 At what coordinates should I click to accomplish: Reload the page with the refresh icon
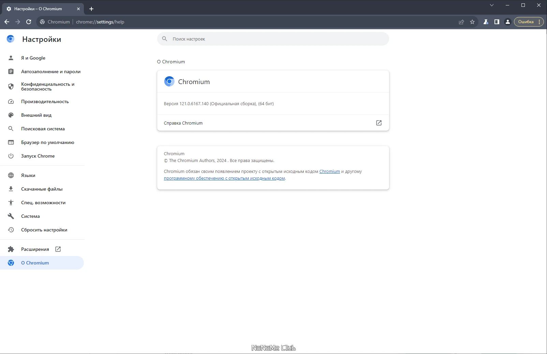(x=29, y=22)
